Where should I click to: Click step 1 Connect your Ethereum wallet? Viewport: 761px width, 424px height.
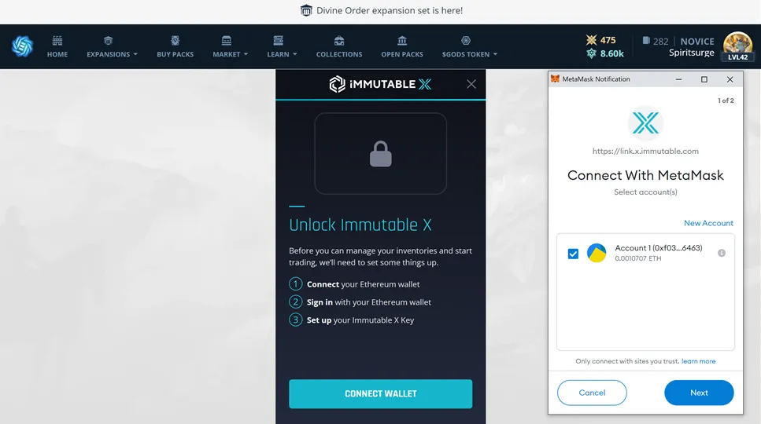coord(354,284)
